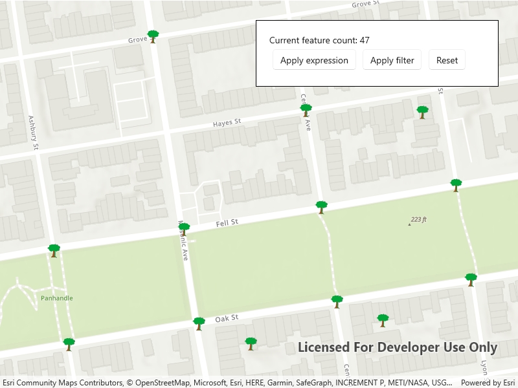Select the tree icon on Grove St
Image resolution: width=518 pixels, height=388 pixels.
click(x=153, y=37)
